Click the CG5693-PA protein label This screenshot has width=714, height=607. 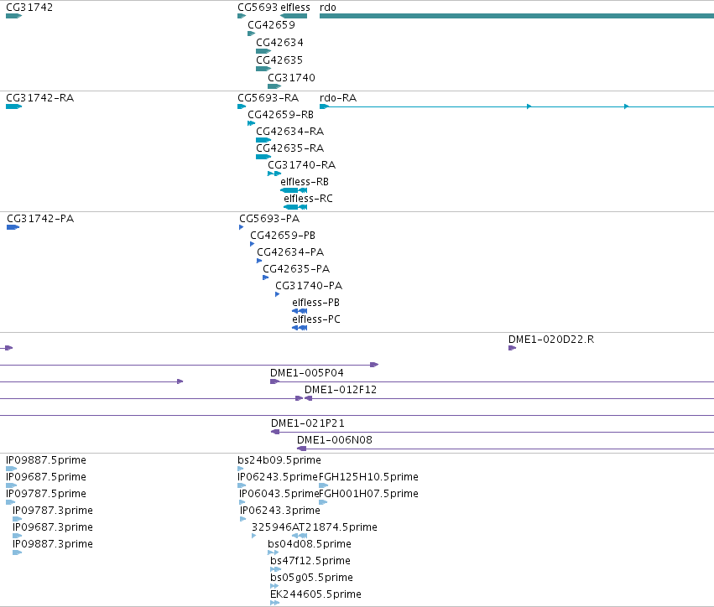(269, 219)
